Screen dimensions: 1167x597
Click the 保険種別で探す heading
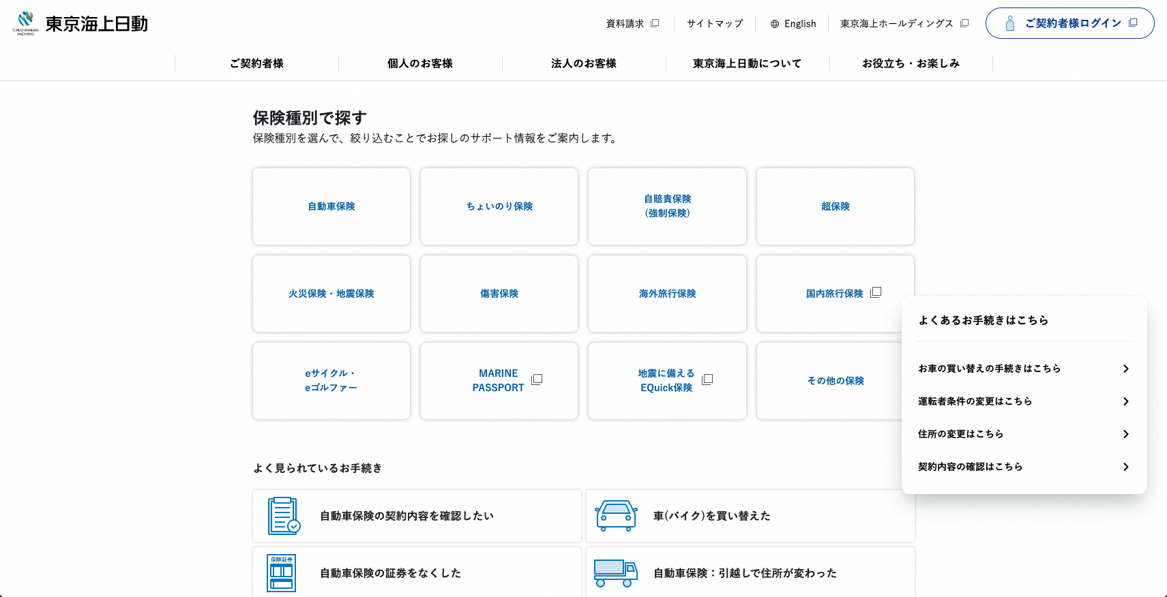[x=310, y=118]
